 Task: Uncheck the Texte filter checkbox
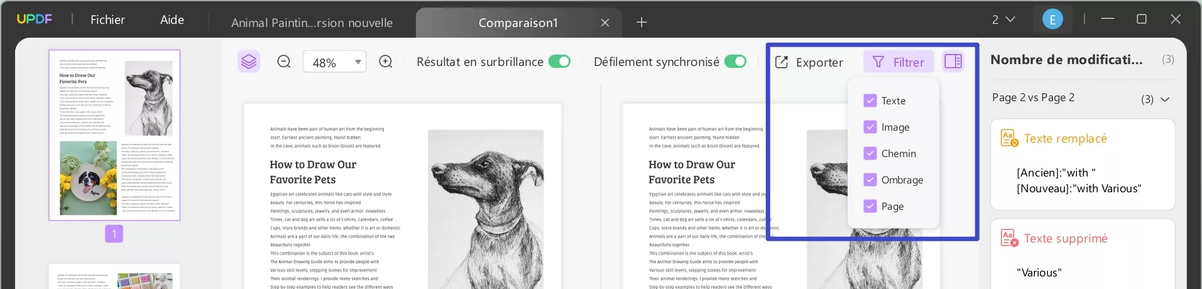coord(870,101)
